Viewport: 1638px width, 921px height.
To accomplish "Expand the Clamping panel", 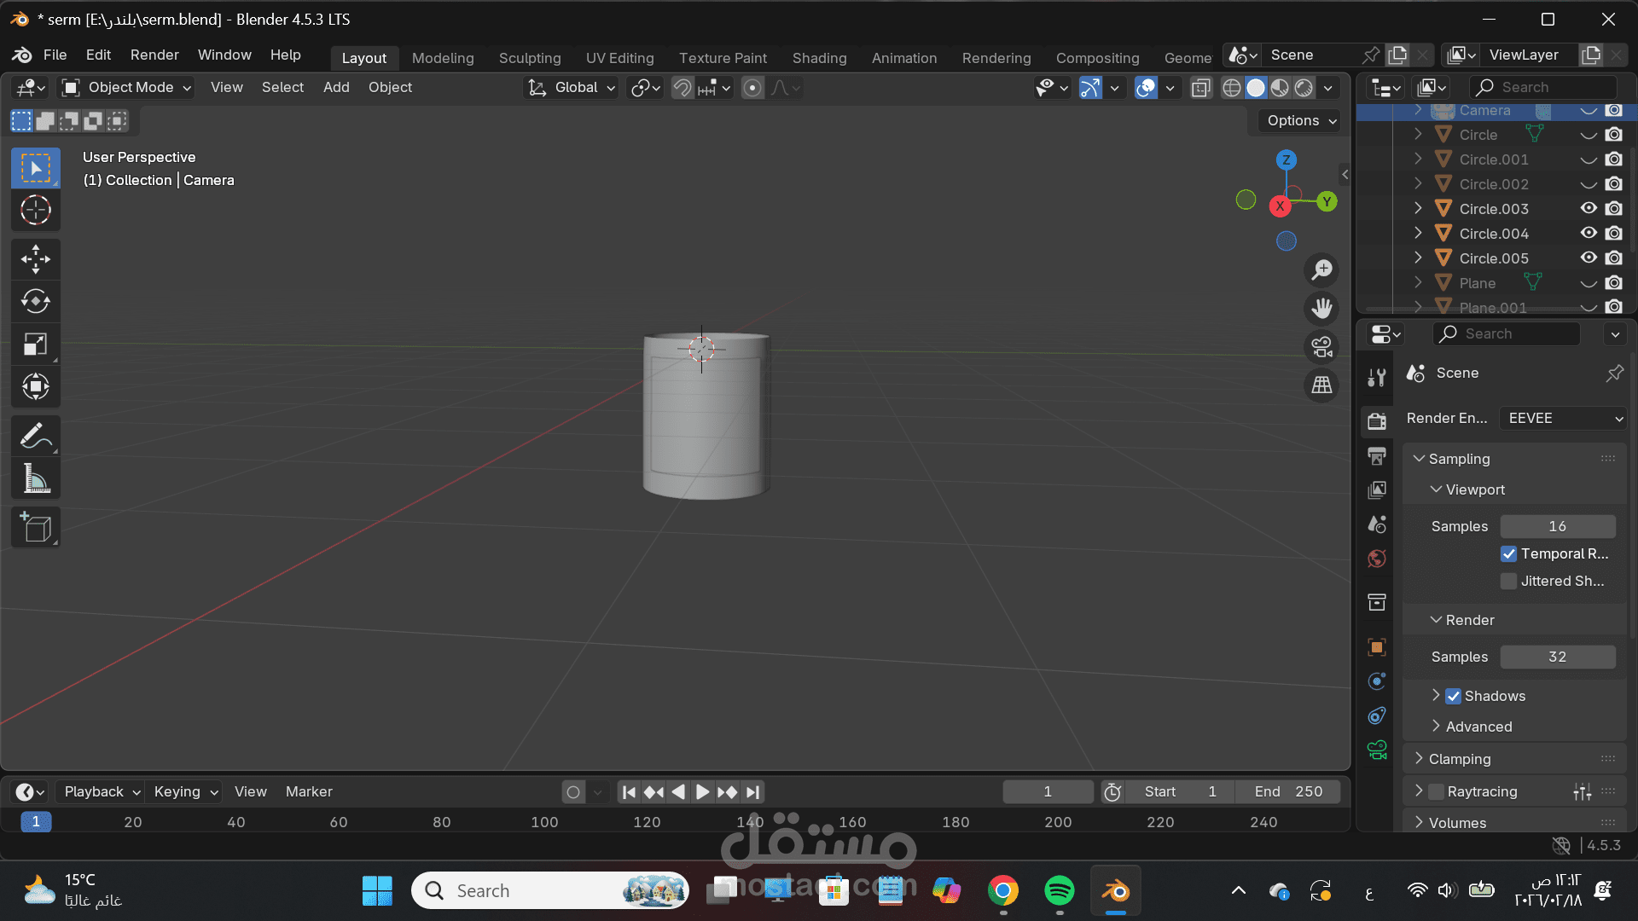I will point(1459,759).
